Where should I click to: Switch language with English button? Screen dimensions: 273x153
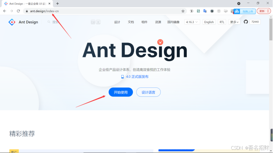tap(209, 22)
